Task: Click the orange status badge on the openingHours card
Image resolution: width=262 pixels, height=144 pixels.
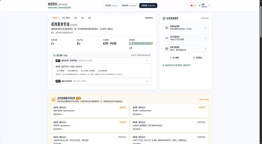Action: click(x=123, y=122)
